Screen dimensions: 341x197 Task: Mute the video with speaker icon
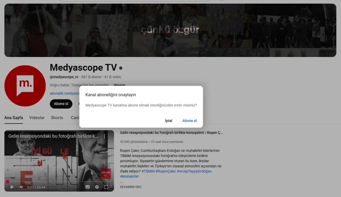21,187
